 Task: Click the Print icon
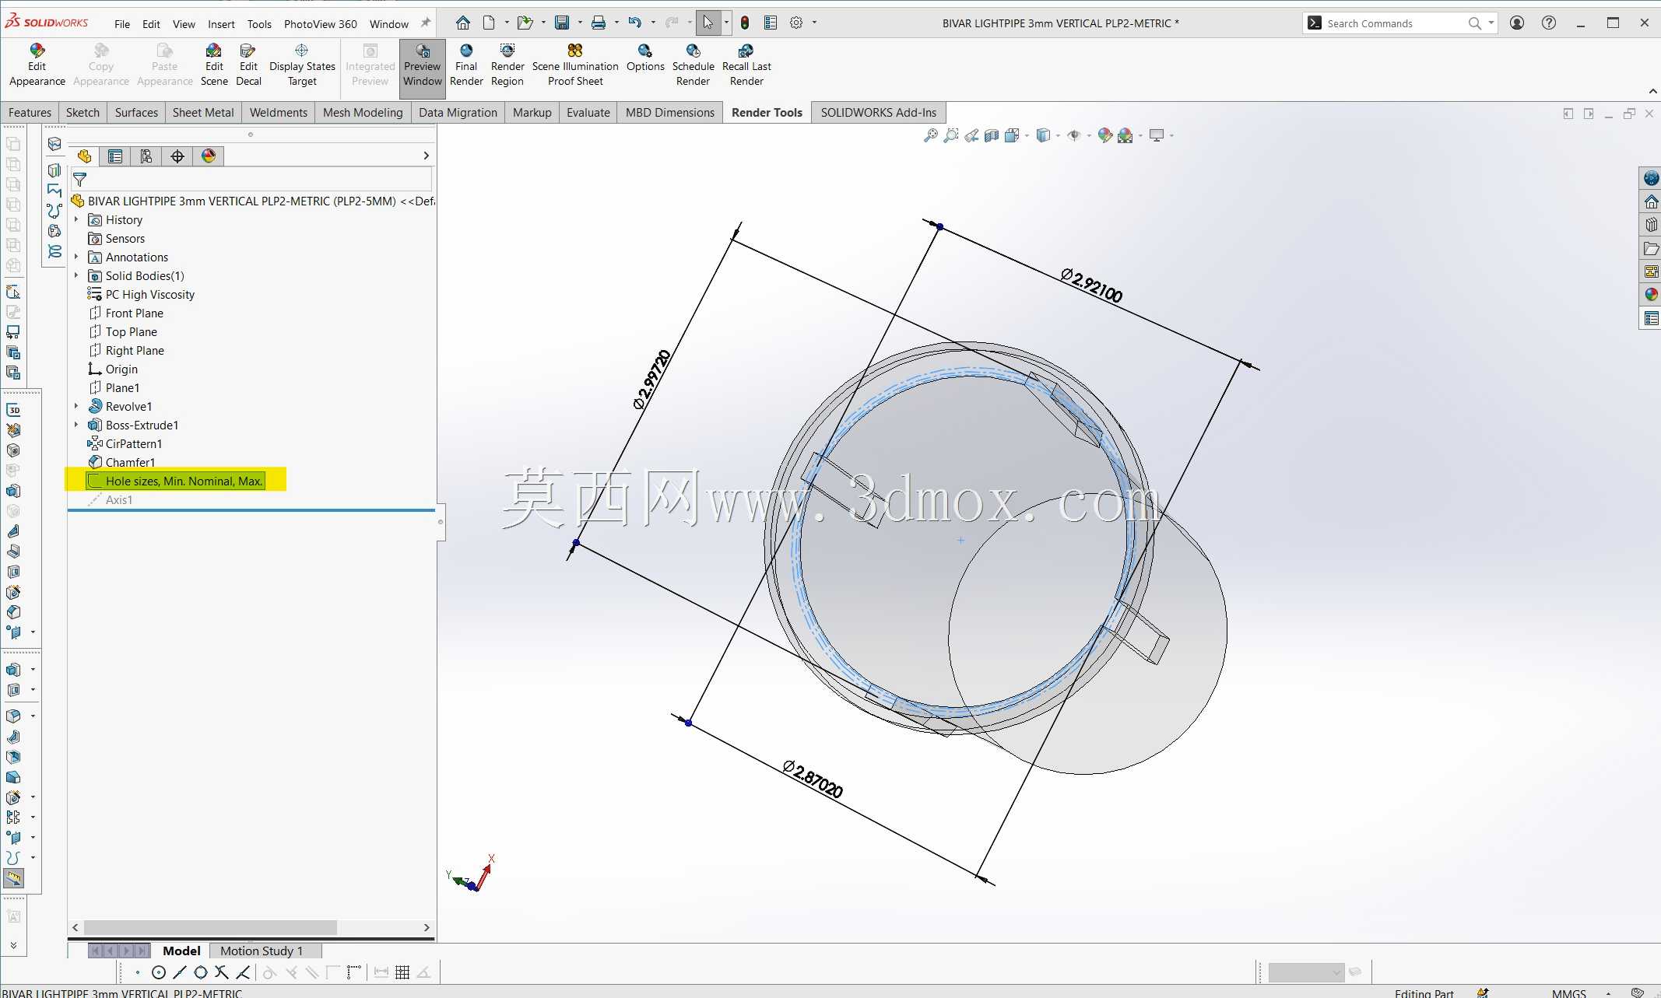[598, 23]
